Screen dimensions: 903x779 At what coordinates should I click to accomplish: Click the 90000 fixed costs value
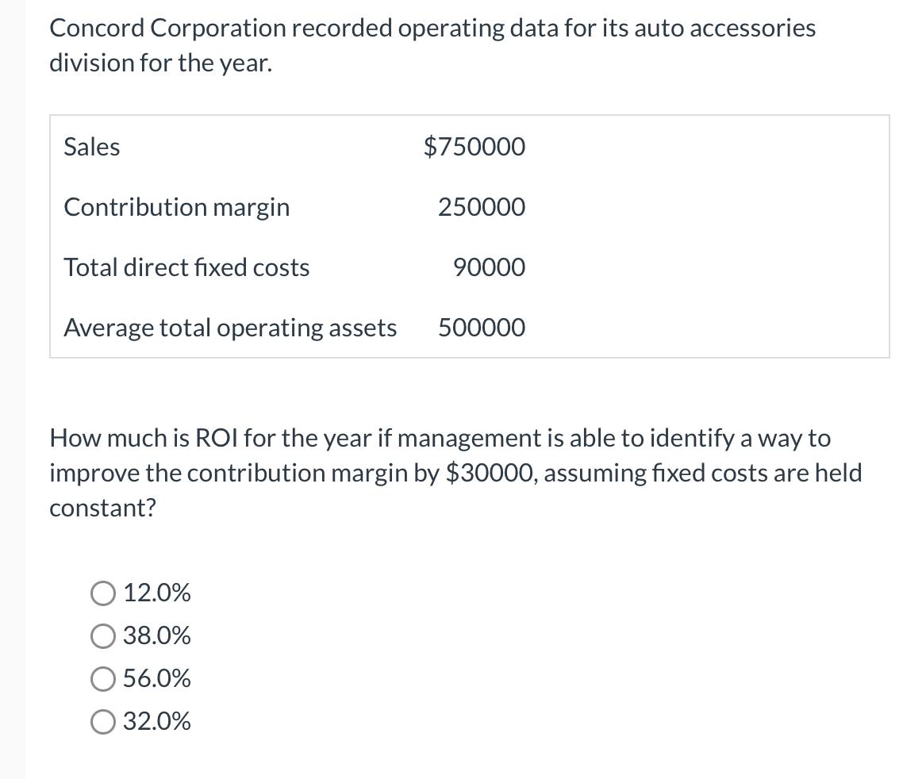(488, 267)
